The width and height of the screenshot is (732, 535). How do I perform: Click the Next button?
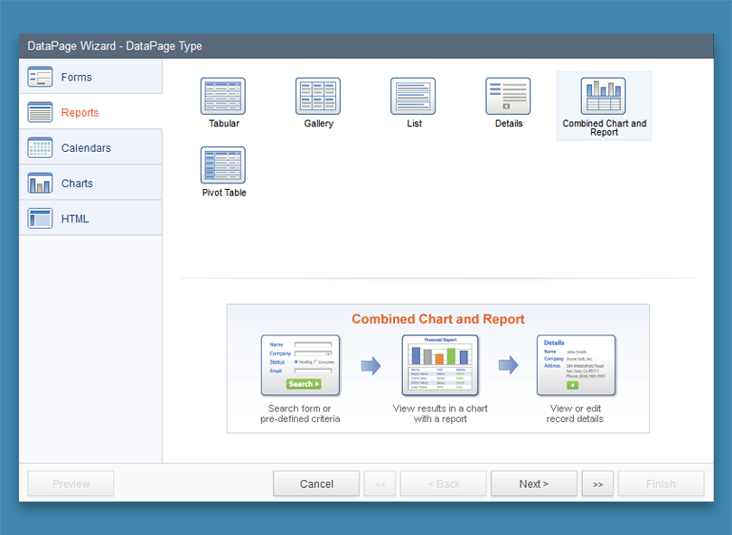pos(533,483)
